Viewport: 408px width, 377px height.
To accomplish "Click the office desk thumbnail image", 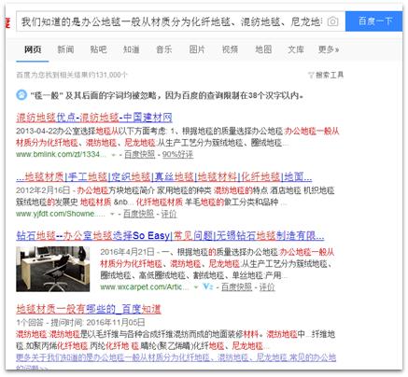I will pyautogui.click(x=53, y=269).
